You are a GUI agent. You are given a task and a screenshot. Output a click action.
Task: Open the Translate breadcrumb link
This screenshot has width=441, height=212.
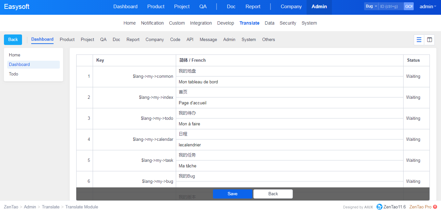[51, 207]
